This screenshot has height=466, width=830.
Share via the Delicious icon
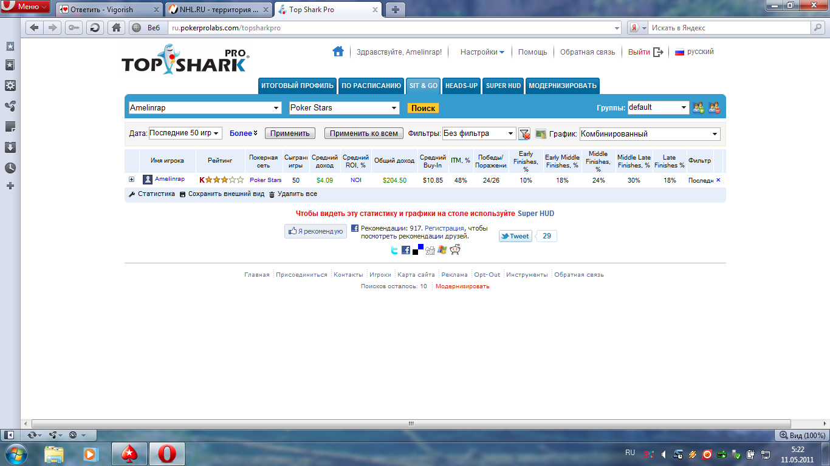coord(418,249)
